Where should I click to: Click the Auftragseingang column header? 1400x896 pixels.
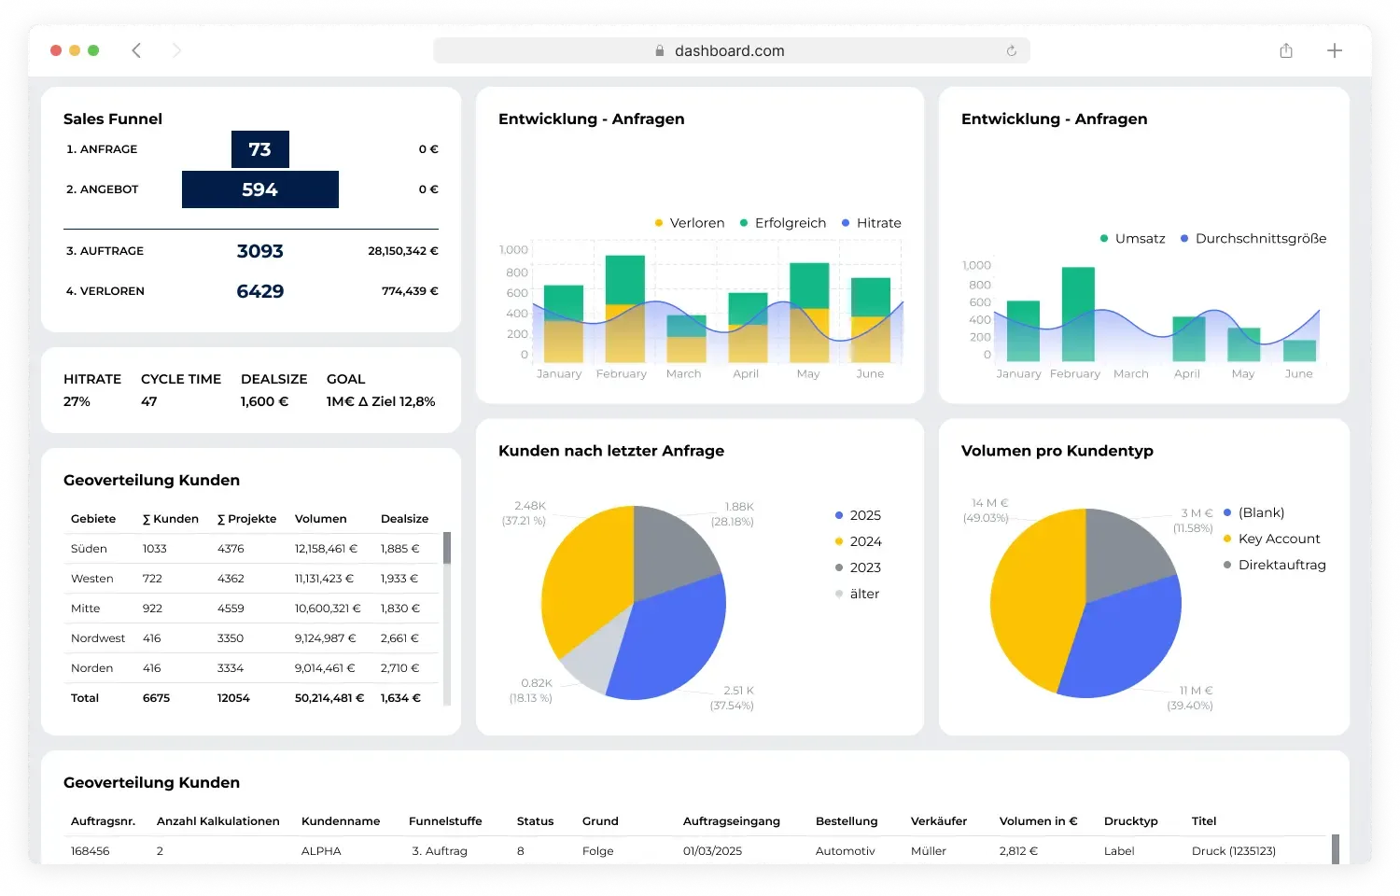click(732, 821)
